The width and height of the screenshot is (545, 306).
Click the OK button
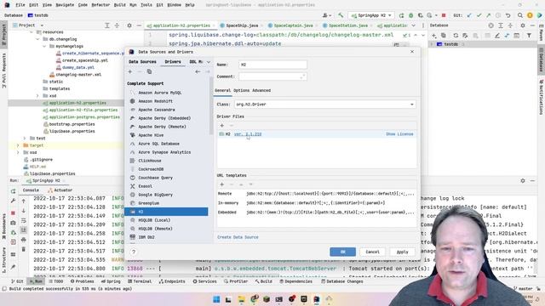342,252
